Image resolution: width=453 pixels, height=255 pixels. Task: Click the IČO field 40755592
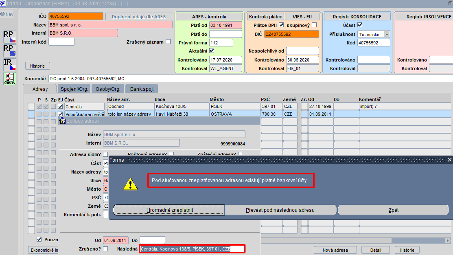coord(76,16)
